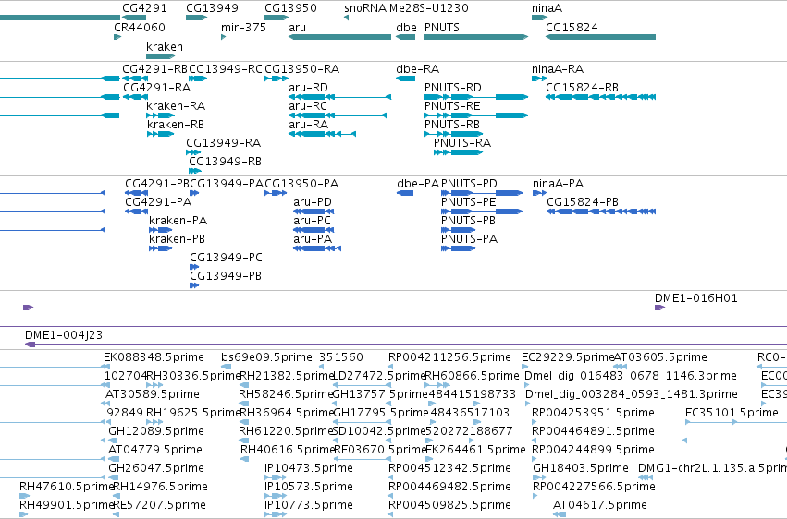Click the EC29229.5prime EST label
This screenshot has height=519, width=787.
tap(568, 357)
